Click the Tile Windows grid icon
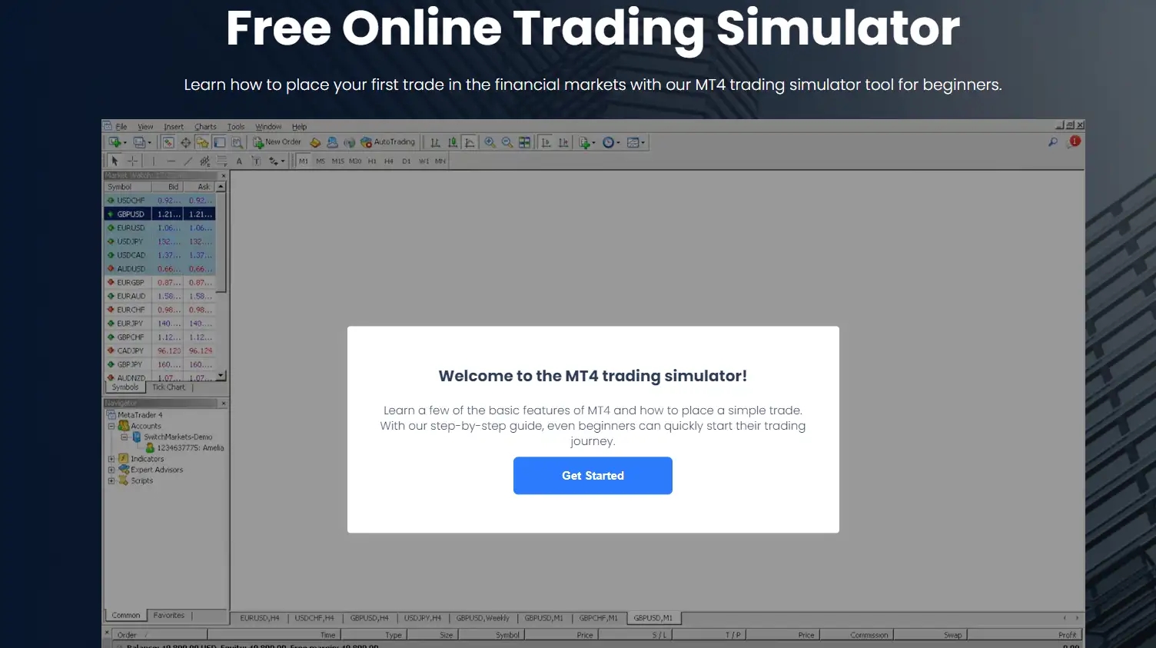This screenshot has height=648, width=1156. (x=524, y=142)
